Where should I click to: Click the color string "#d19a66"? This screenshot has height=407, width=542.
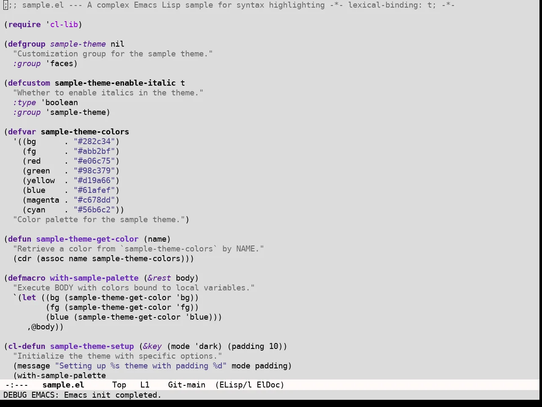point(94,181)
